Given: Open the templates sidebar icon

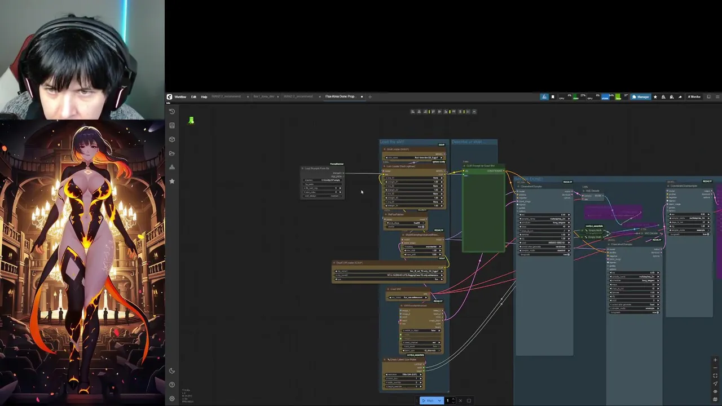Looking at the screenshot, I should pyautogui.click(x=172, y=167).
